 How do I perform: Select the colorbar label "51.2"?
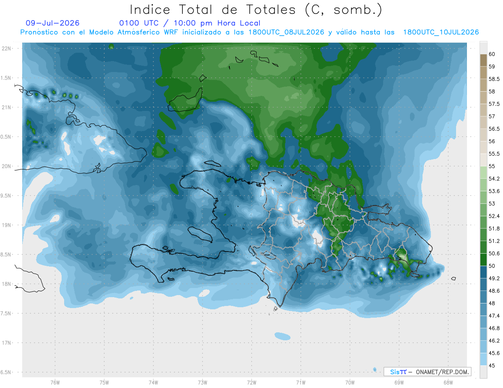pos(495,241)
